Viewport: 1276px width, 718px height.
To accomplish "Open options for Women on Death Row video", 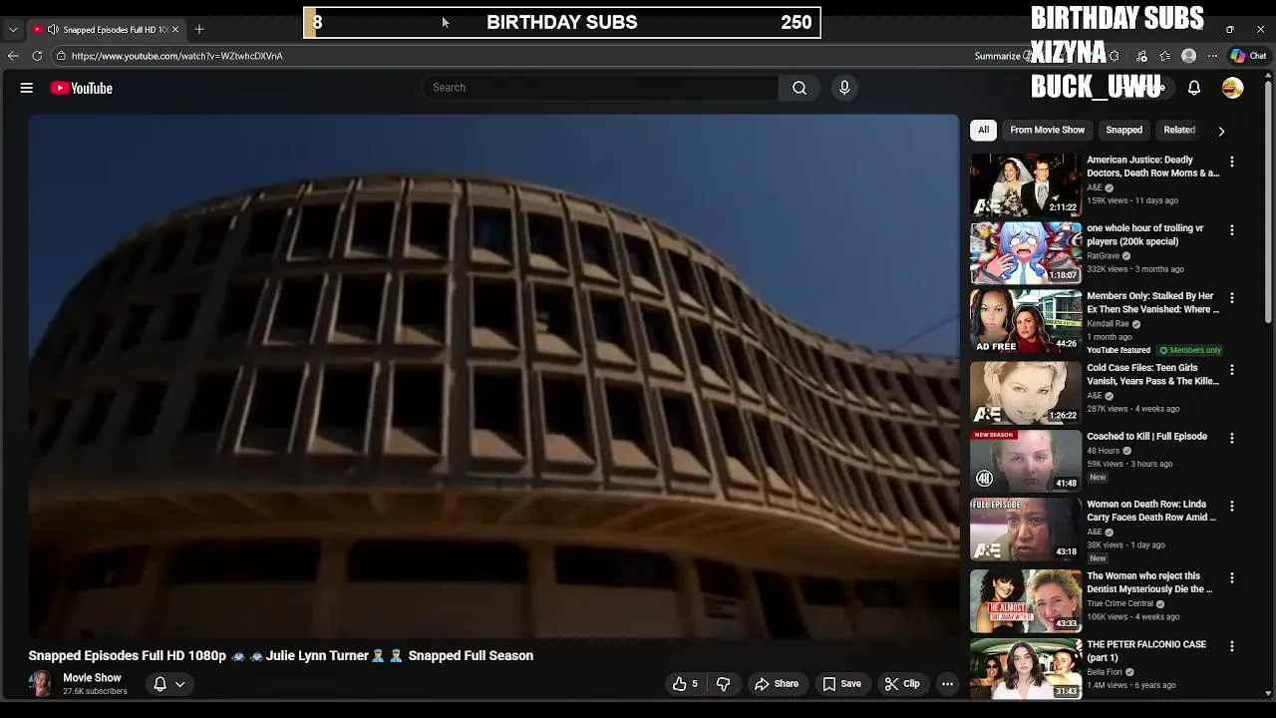I will (1232, 507).
